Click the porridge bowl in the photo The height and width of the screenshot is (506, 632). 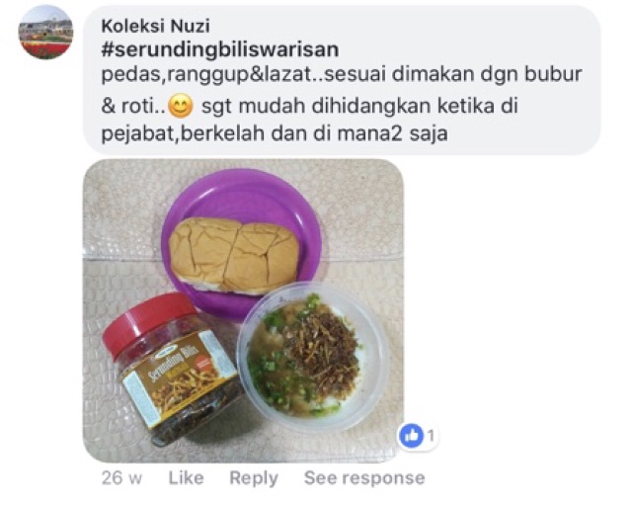[312, 357]
